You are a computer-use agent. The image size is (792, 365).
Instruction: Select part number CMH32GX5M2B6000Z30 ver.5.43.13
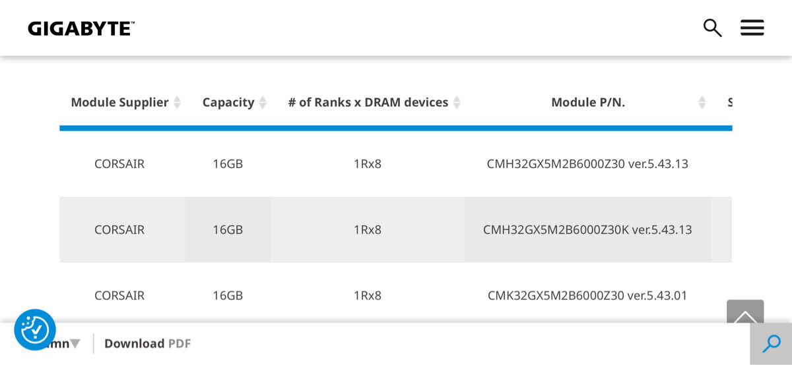click(587, 164)
